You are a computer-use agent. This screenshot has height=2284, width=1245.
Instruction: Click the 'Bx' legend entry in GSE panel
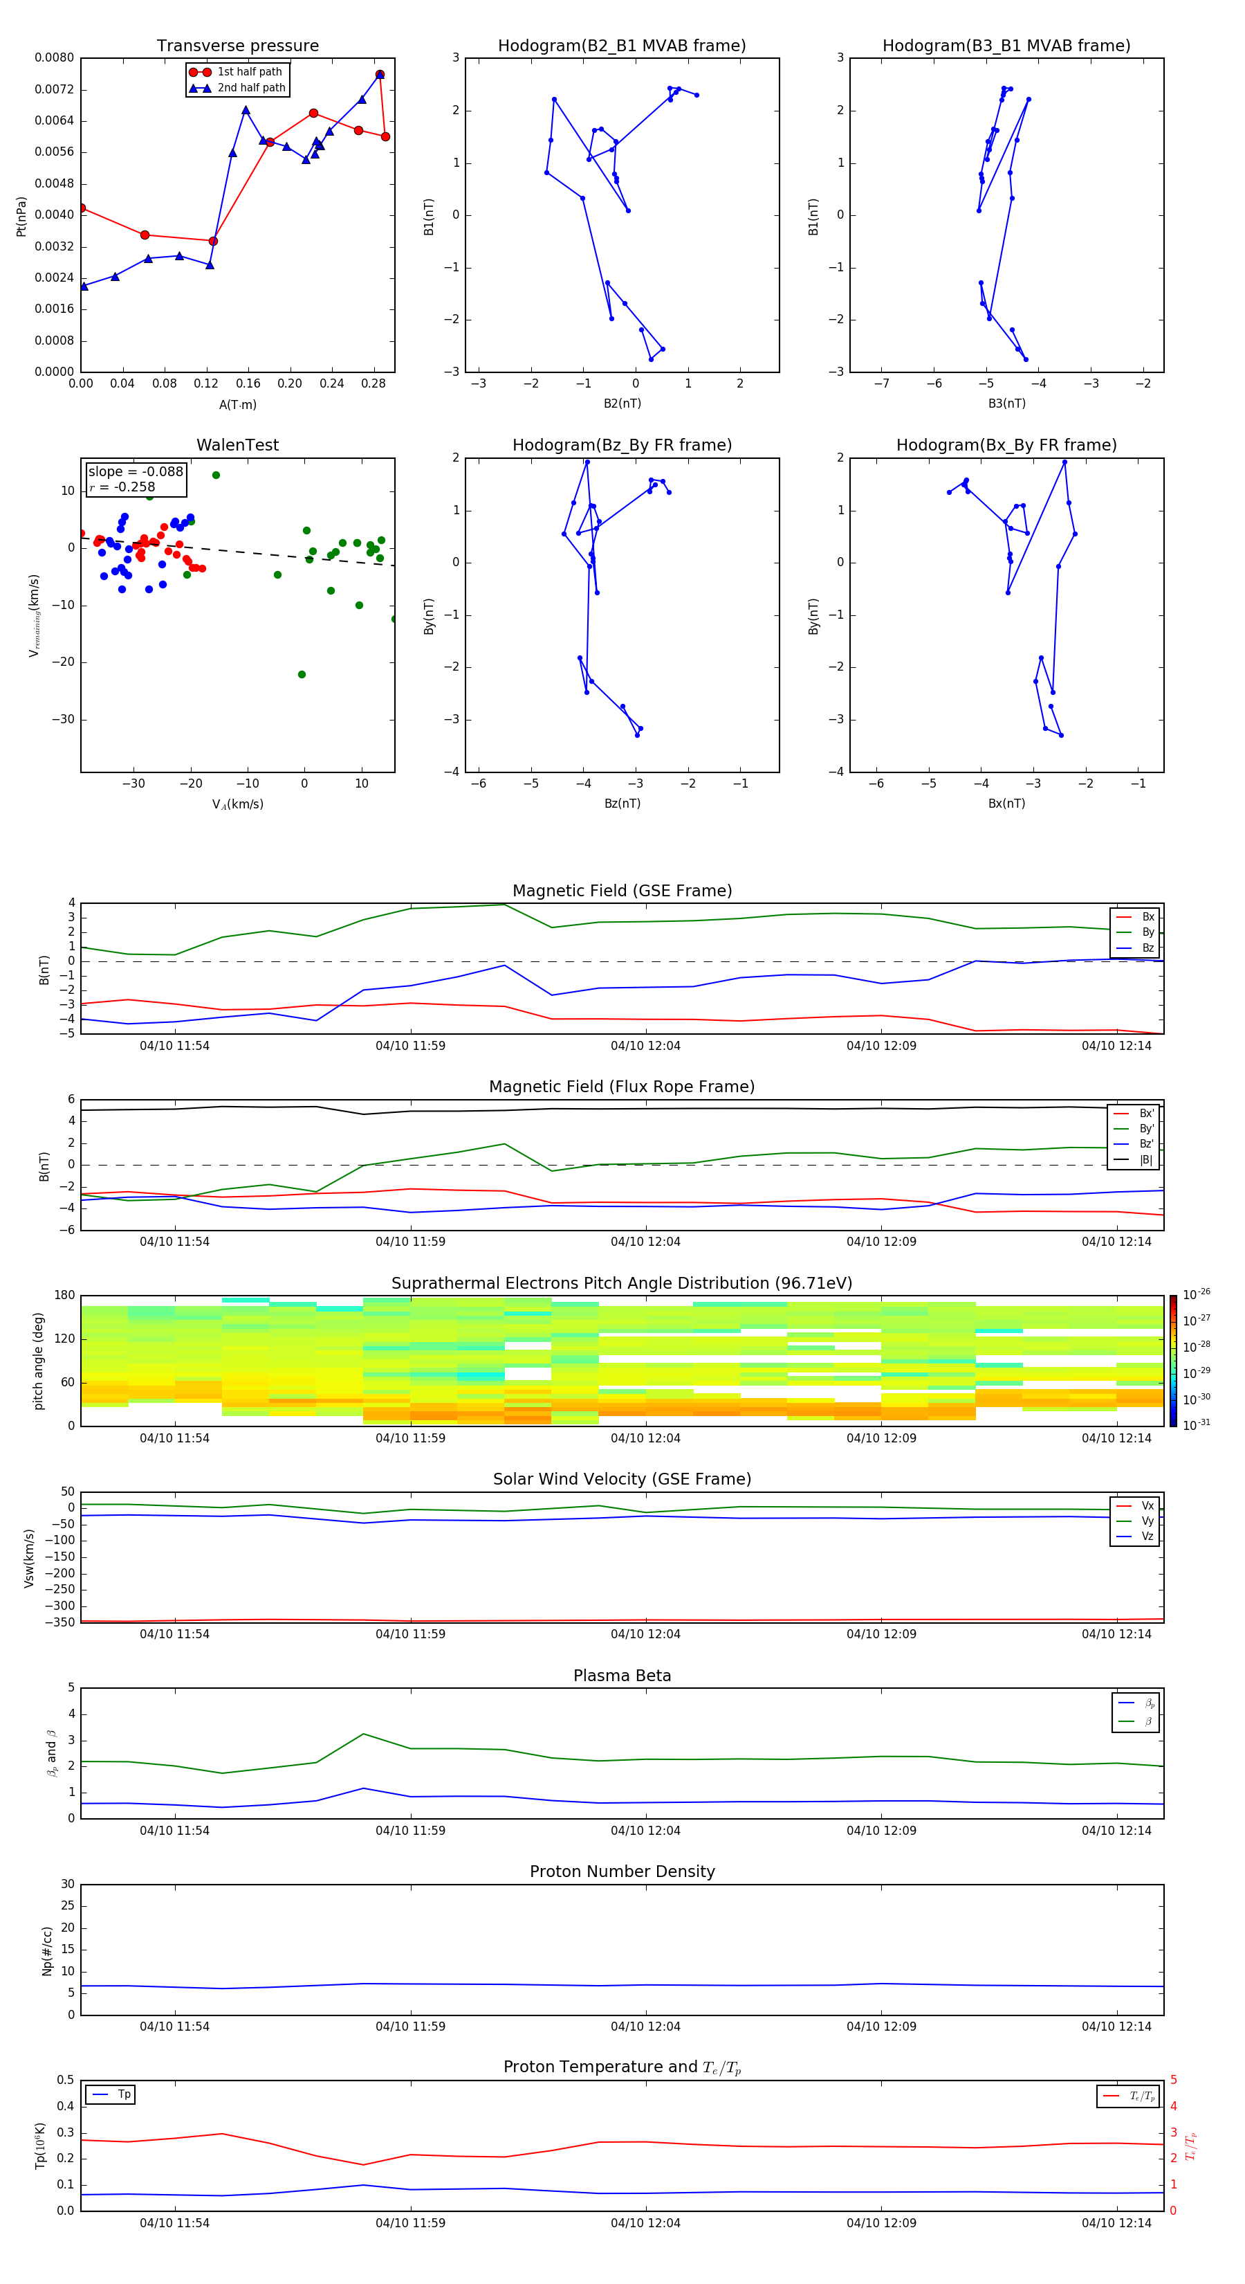point(1135,917)
